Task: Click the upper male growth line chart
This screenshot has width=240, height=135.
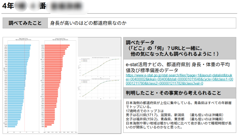Action: click(x=100, y=67)
